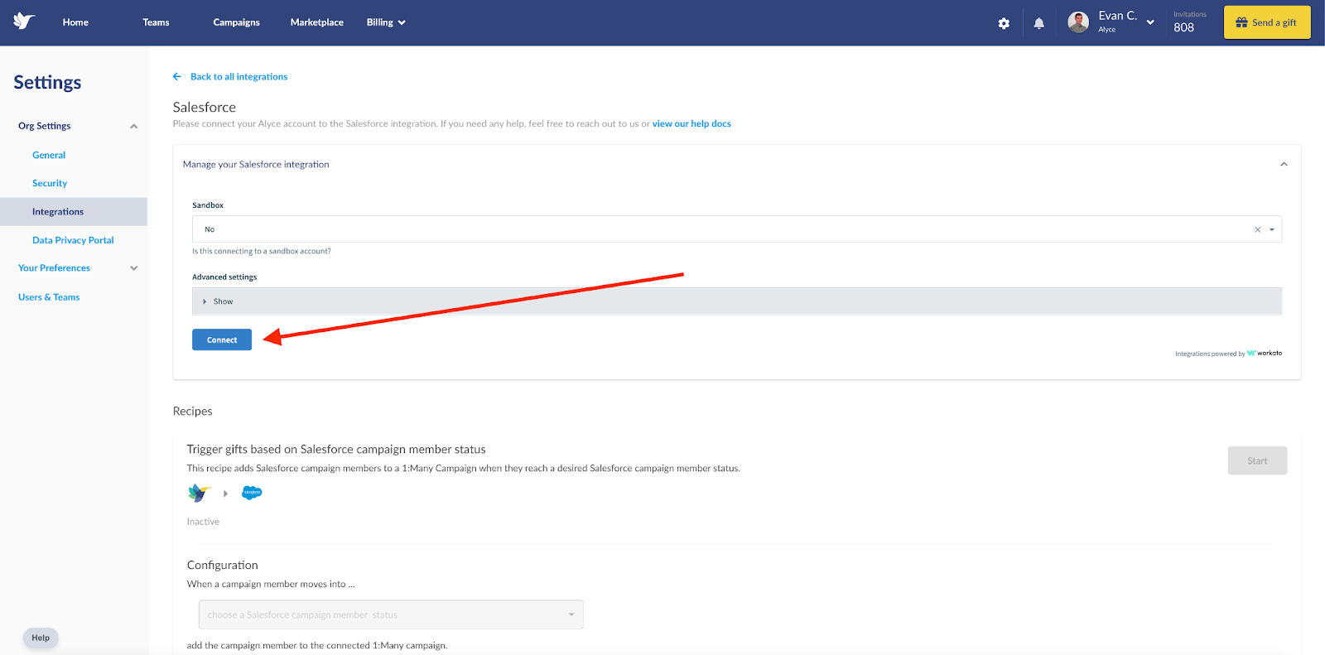
Task: Click the Start recipe button
Action: coord(1257,460)
